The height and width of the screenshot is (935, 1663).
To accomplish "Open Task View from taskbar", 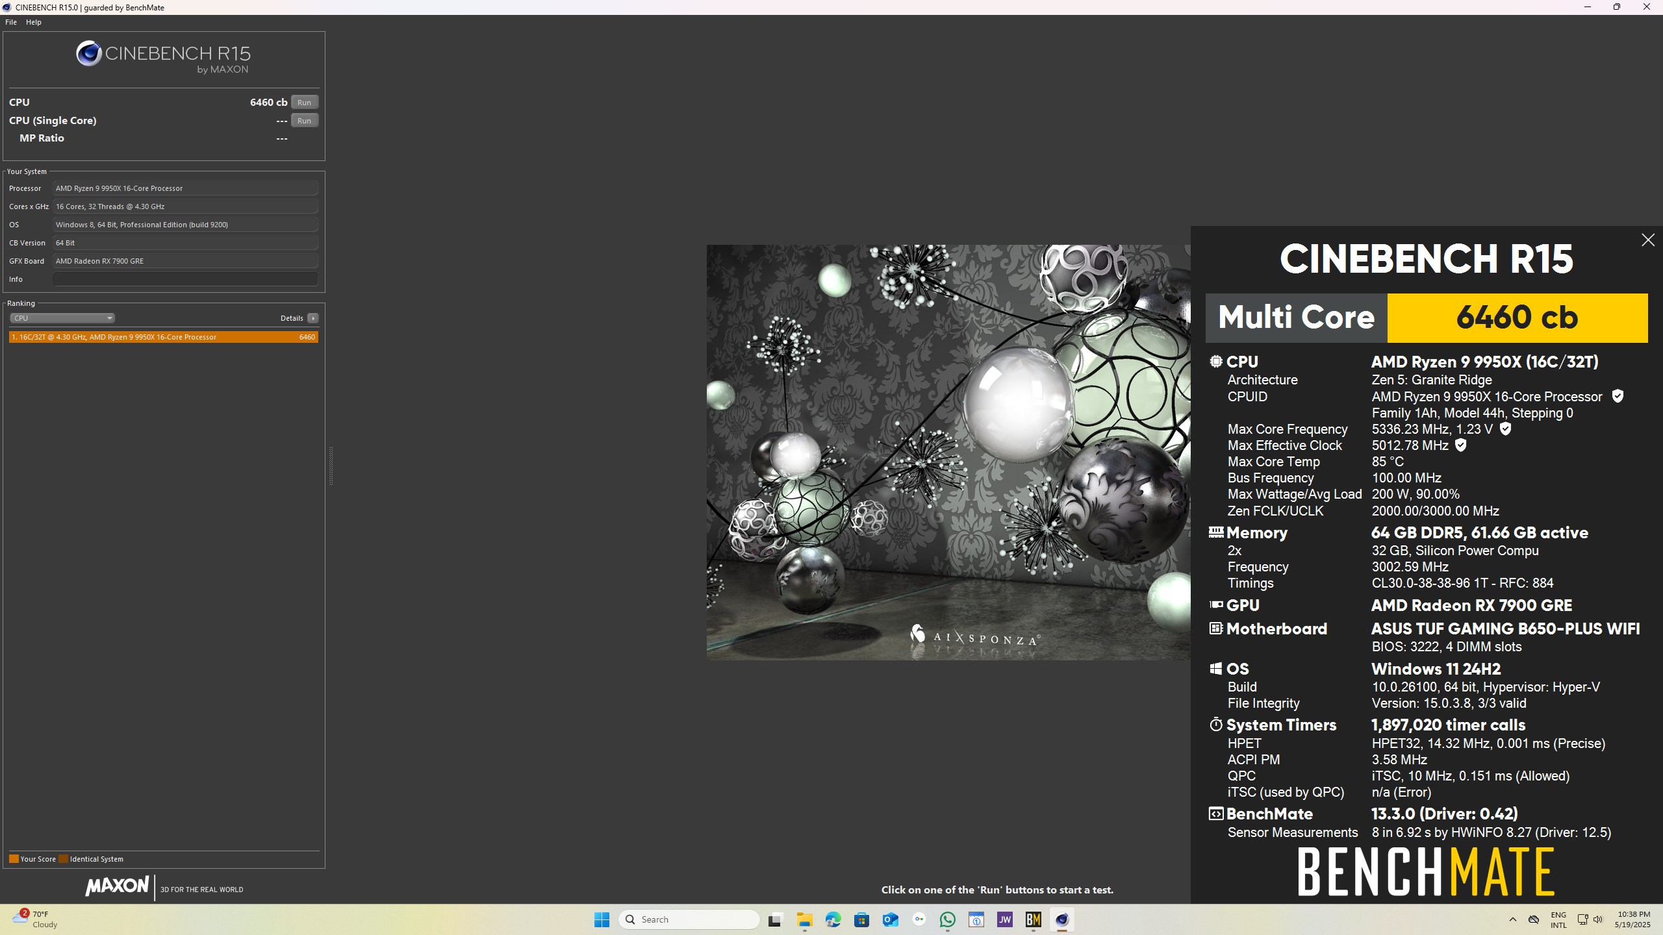I will (x=774, y=919).
